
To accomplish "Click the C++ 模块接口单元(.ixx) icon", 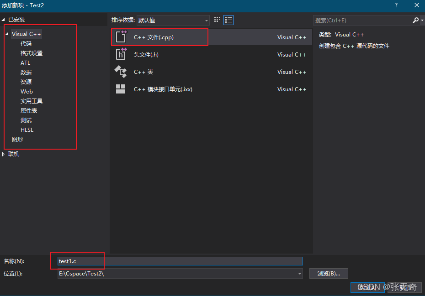I will (121, 89).
